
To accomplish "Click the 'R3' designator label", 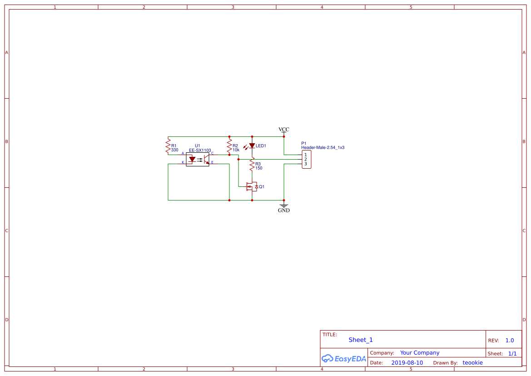I will pos(258,164).
